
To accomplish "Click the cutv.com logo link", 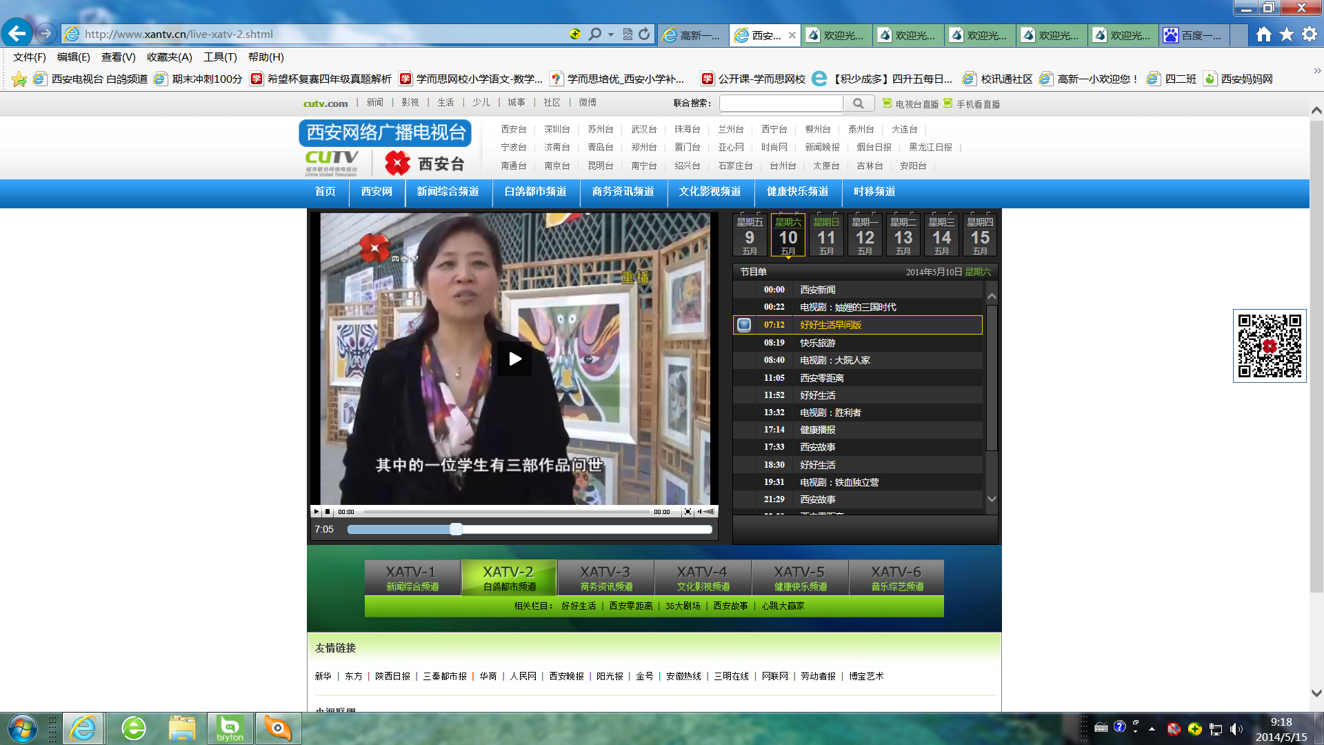I will tap(325, 103).
